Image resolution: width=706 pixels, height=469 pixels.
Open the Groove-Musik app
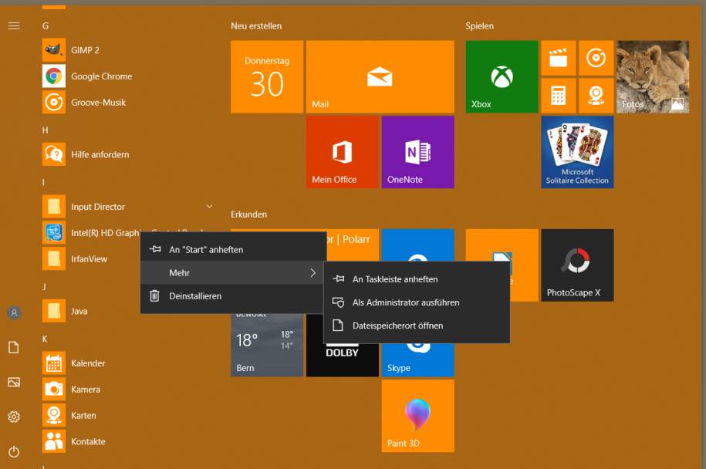click(98, 103)
